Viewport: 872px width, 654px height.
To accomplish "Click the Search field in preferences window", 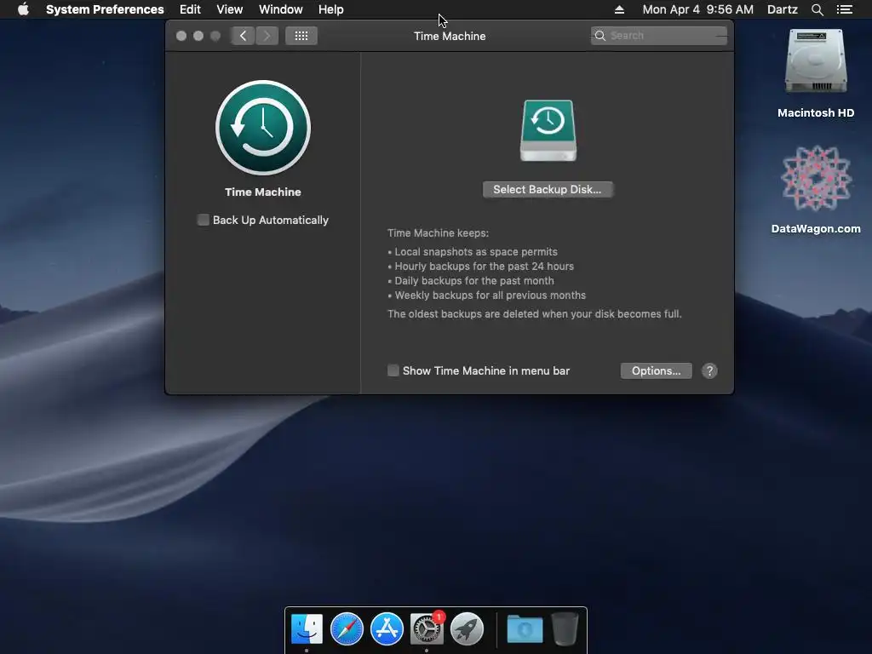I will (x=658, y=36).
